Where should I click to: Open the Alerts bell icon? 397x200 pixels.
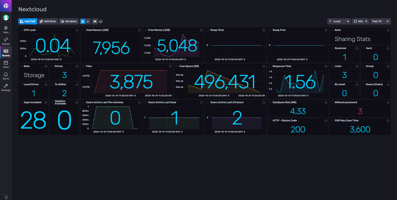(x=6, y=76)
